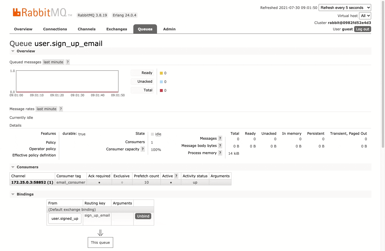
Task: Open the user.signed_up exchange
Action: click(65, 219)
